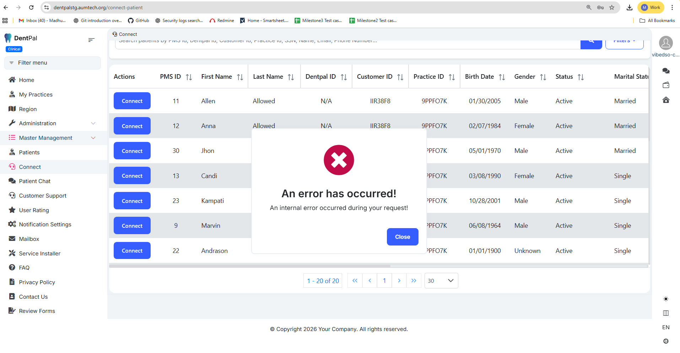
Task: Go to Service Installer in sidebar
Action: [39, 254]
